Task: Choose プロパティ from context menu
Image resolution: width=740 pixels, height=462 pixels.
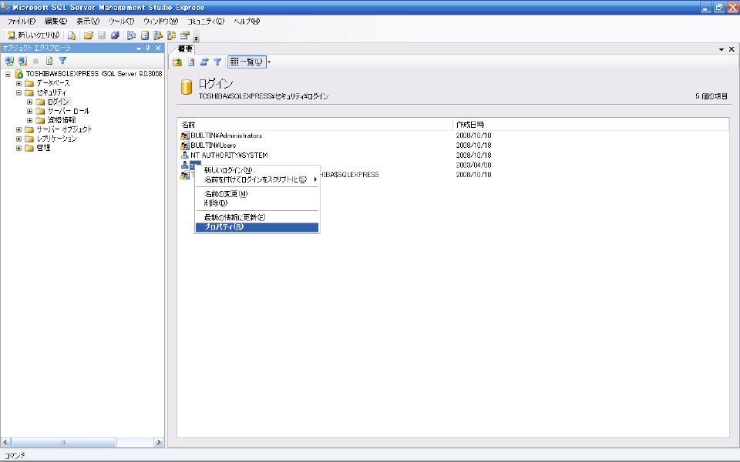Action: 257,227
